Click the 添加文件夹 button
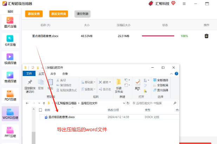 59,14
